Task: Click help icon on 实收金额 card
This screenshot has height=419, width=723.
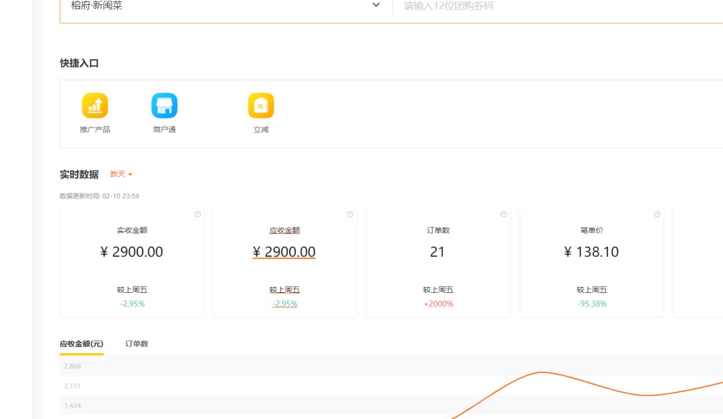Action: click(198, 215)
